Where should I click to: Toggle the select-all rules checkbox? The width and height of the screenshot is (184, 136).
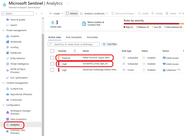pos(52,51)
